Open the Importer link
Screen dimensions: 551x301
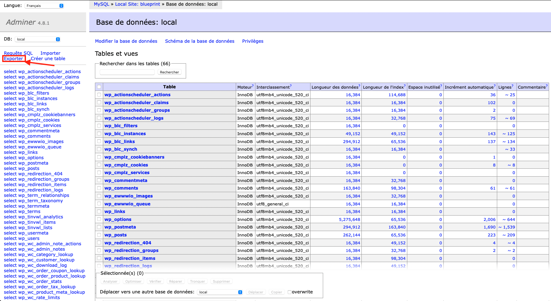tap(50, 53)
